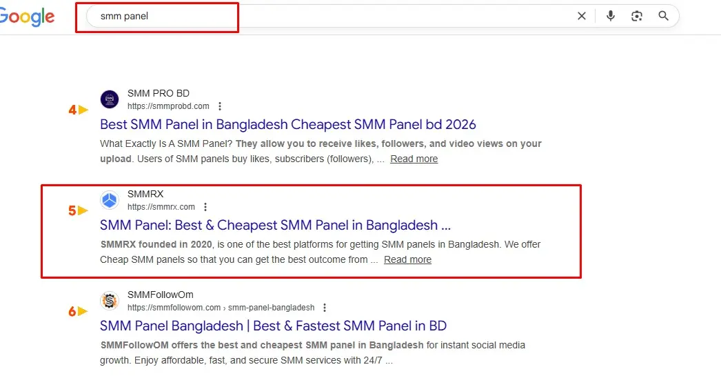Click 'Read more' under SMM PRO BD snippet
Screen dimensions: 721x387
tap(414, 159)
